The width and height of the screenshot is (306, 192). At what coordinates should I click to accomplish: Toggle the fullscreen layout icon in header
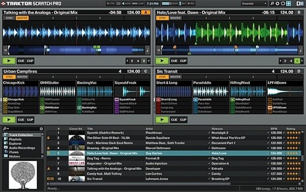[x=289, y=4]
